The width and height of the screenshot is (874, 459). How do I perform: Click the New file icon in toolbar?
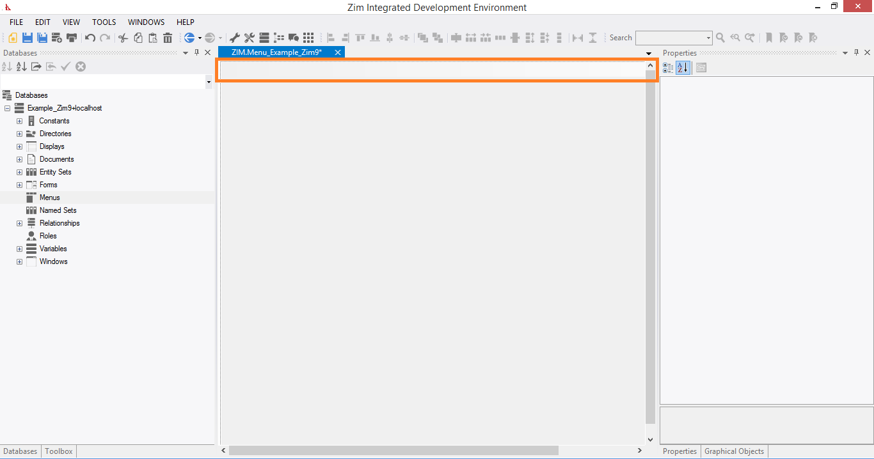[x=13, y=38]
